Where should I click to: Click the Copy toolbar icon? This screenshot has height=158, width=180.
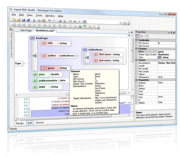pyautogui.click(x=39, y=20)
